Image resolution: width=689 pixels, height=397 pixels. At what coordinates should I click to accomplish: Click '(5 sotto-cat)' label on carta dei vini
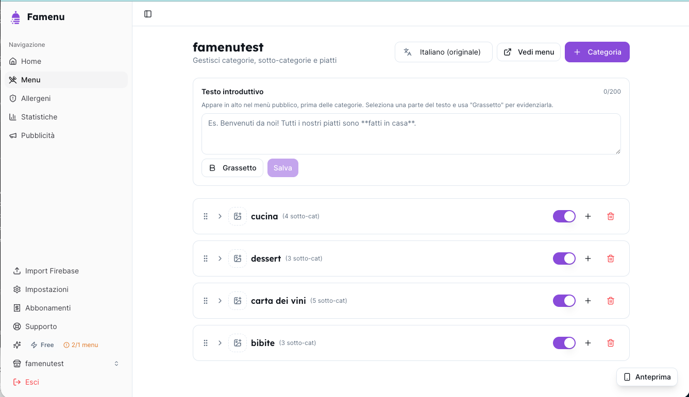[329, 301]
